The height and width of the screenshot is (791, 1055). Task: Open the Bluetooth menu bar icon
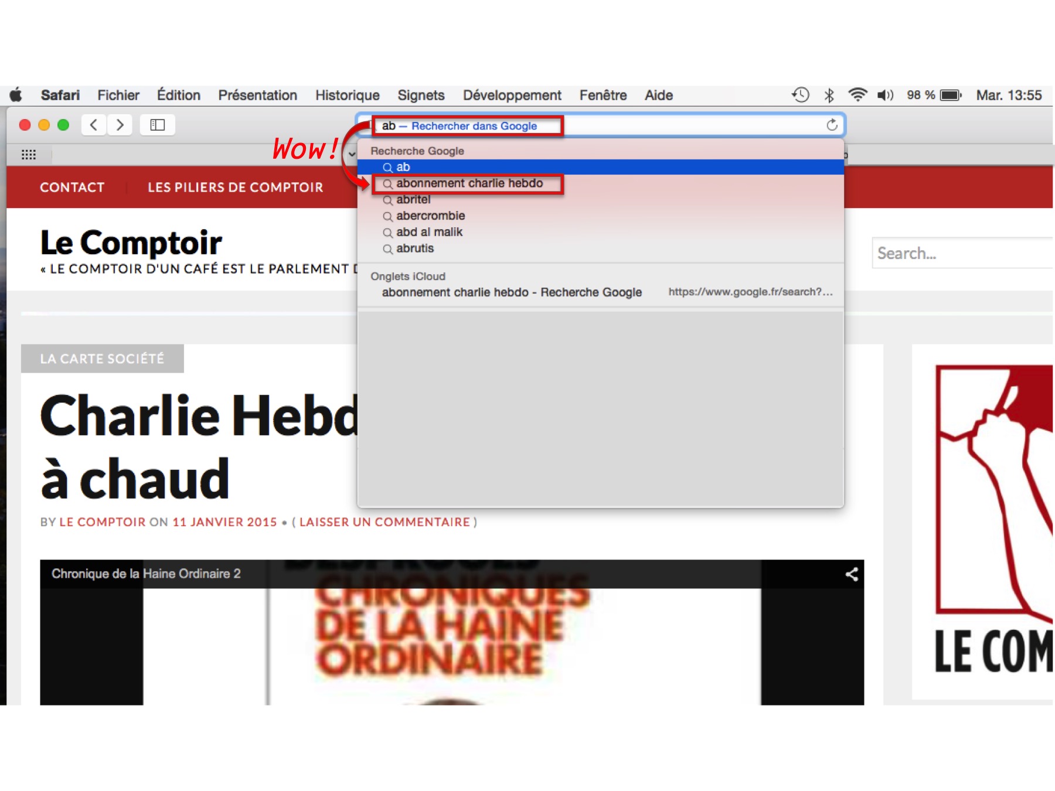pyautogui.click(x=829, y=95)
